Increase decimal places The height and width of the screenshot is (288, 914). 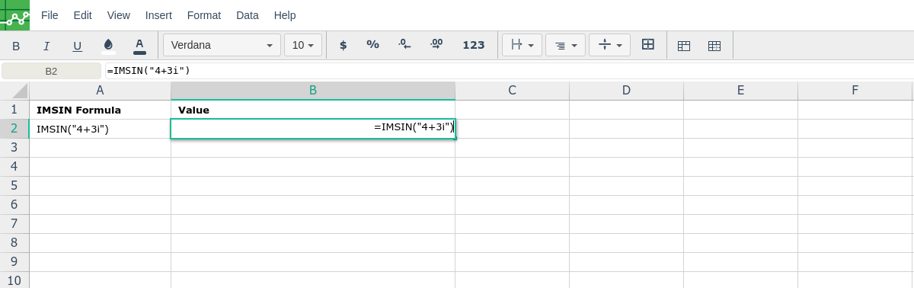tap(436, 45)
